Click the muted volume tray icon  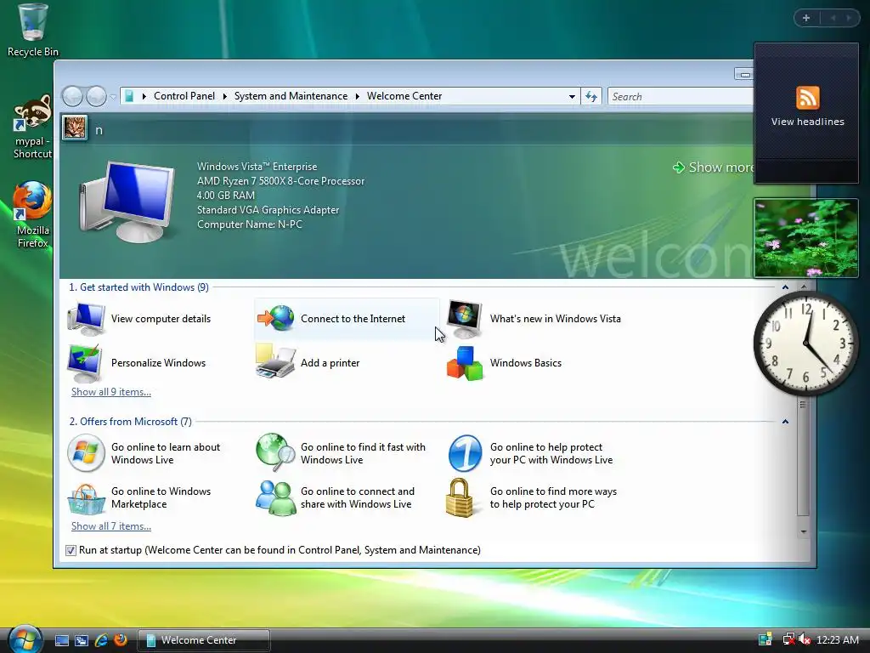804,639
